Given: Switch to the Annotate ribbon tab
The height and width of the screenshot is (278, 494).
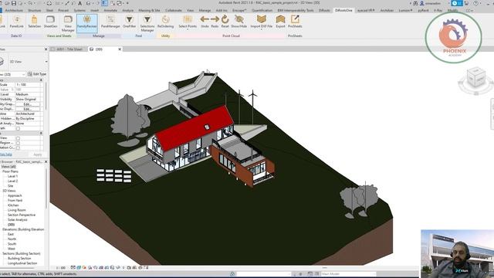Looking at the screenshot, I should (110, 10).
